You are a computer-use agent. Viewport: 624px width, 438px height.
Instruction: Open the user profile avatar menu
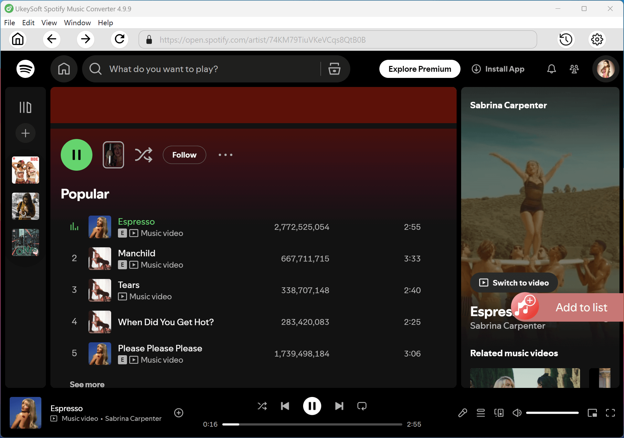click(605, 69)
